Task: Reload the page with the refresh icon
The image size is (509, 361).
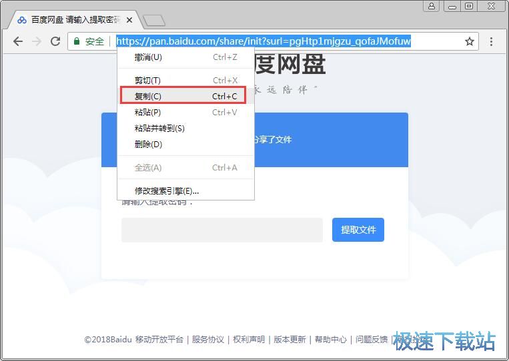Action: point(55,41)
